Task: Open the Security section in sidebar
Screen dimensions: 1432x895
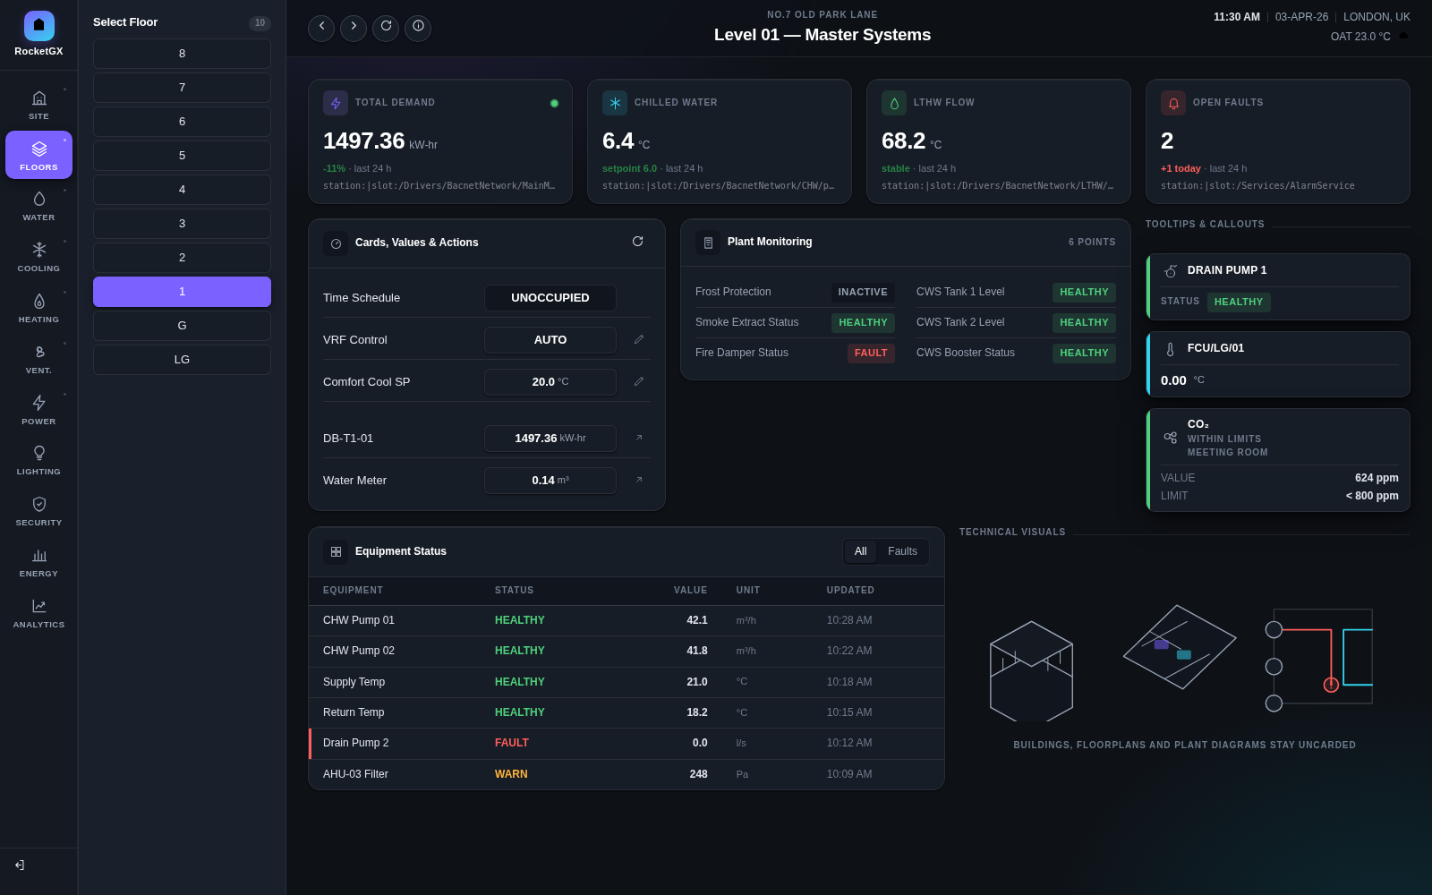Action: click(38, 511)
